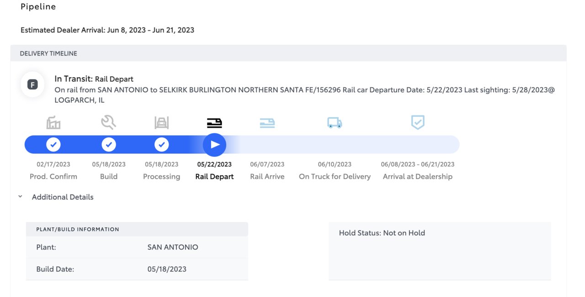Click the Processing stage label
The width and height of the screenshot is (585, 297).
[x=161, y=177]
